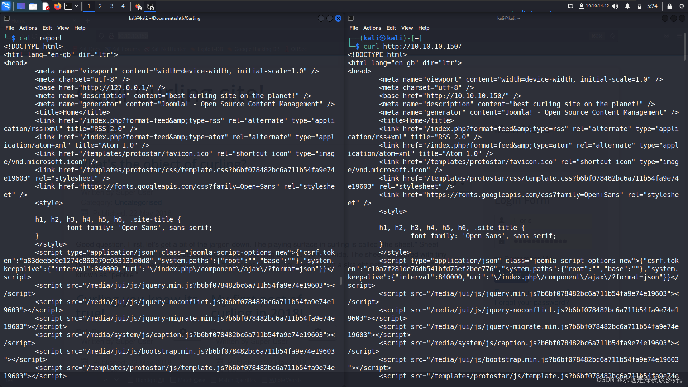Click the <title>Home</title> line in left terminal

point(72,112)
